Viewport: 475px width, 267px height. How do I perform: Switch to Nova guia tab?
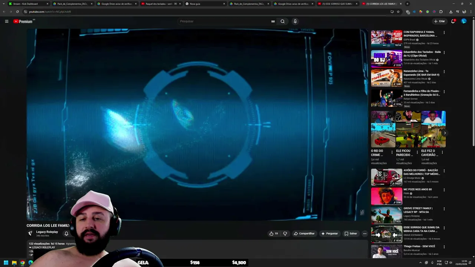point(206,4)
